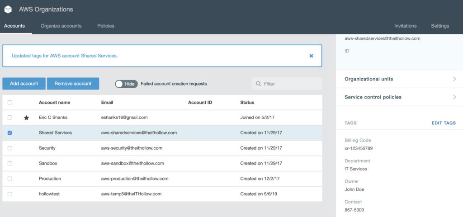Screen dimensions: 463x217
Task: Click the master account star icon
Action: (x=26, y=118)
